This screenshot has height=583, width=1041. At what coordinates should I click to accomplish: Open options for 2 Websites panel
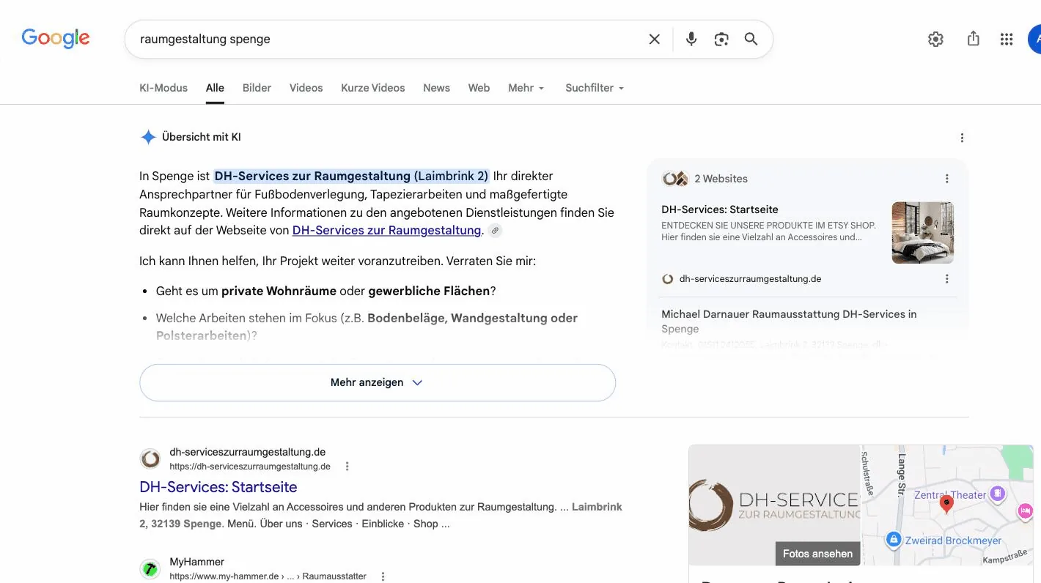pos(946,179)
